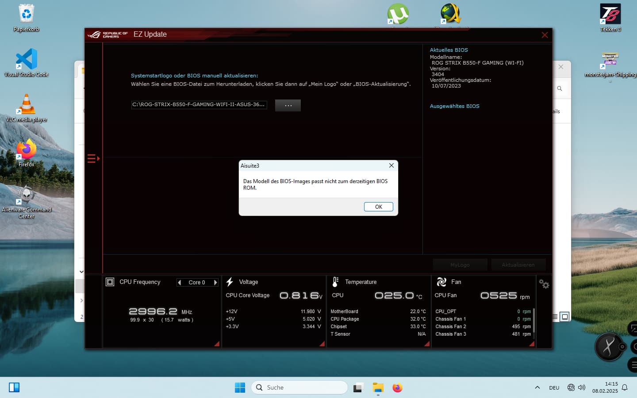Viewport: 637px width, 398px height.
Task: Select previous CPU core arrow
Action: click(x=179, y=282)
